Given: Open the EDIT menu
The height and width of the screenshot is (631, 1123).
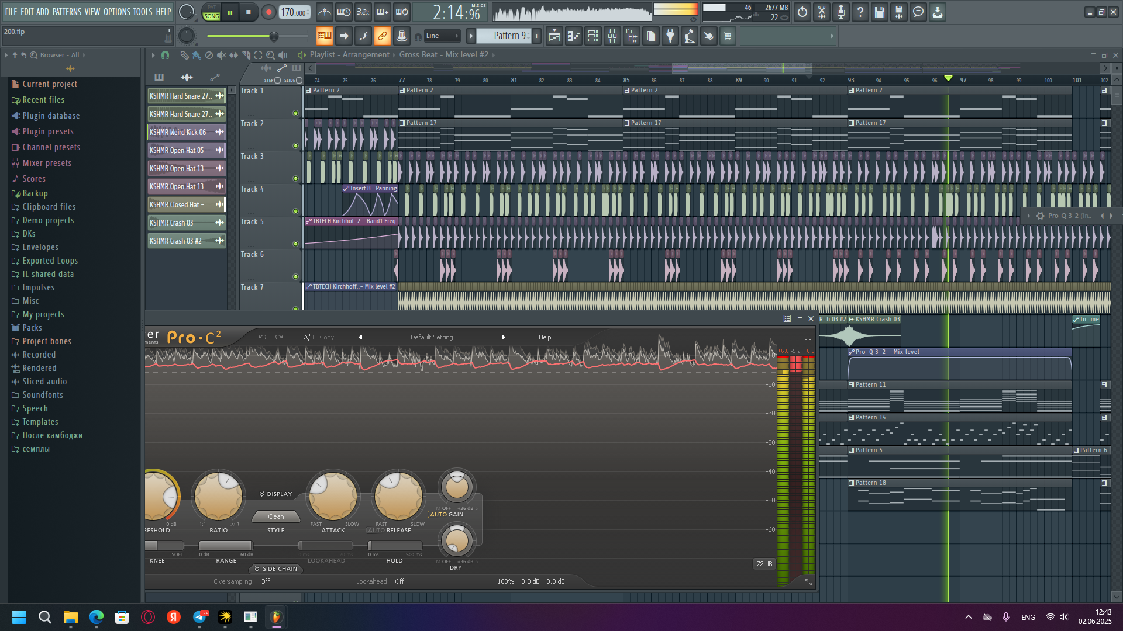Looking at the screenshot, I should pyautogui.click(x=27, y=12).
